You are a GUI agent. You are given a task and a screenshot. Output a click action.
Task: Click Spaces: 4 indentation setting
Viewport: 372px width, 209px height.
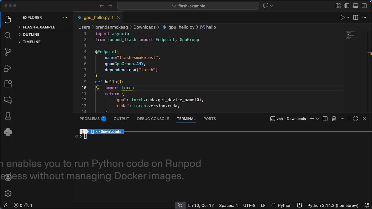coord(228,205)
